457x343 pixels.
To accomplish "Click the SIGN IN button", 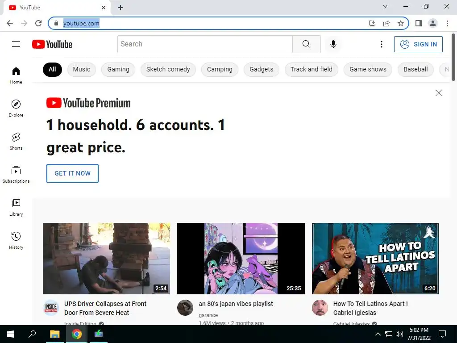I will (x=418, y=44).
